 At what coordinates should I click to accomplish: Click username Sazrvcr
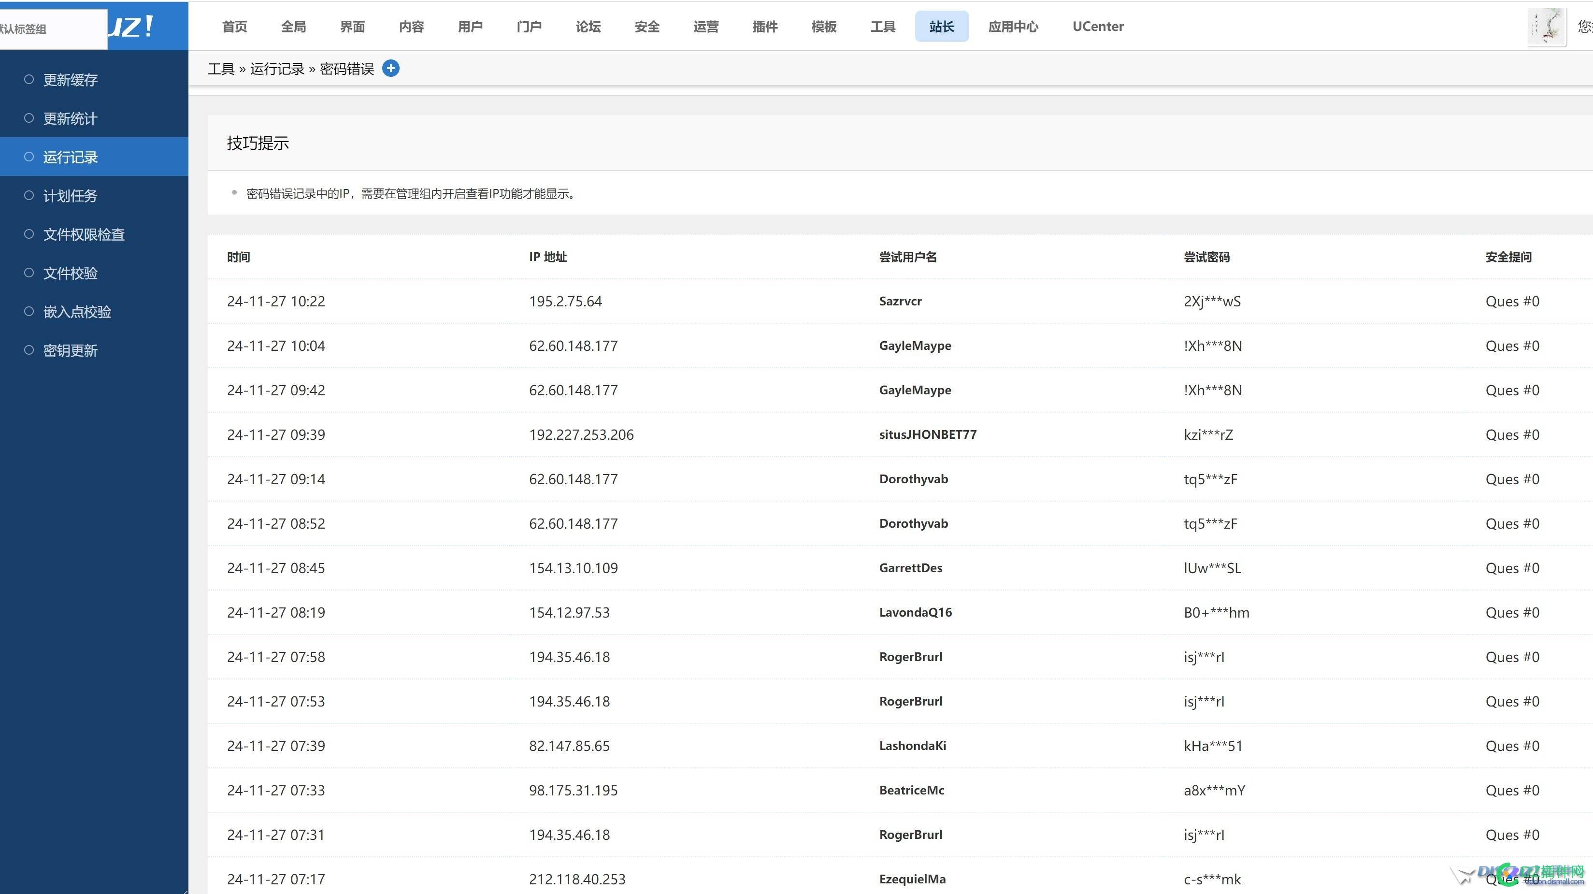click(x=900, y=301)
